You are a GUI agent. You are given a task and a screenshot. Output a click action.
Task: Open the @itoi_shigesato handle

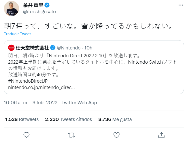(x=39, y=12)
